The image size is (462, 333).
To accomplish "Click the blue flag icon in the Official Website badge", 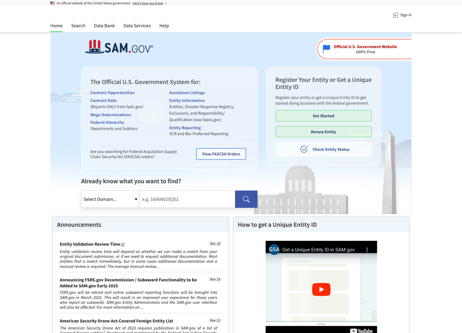I will 327,49.
